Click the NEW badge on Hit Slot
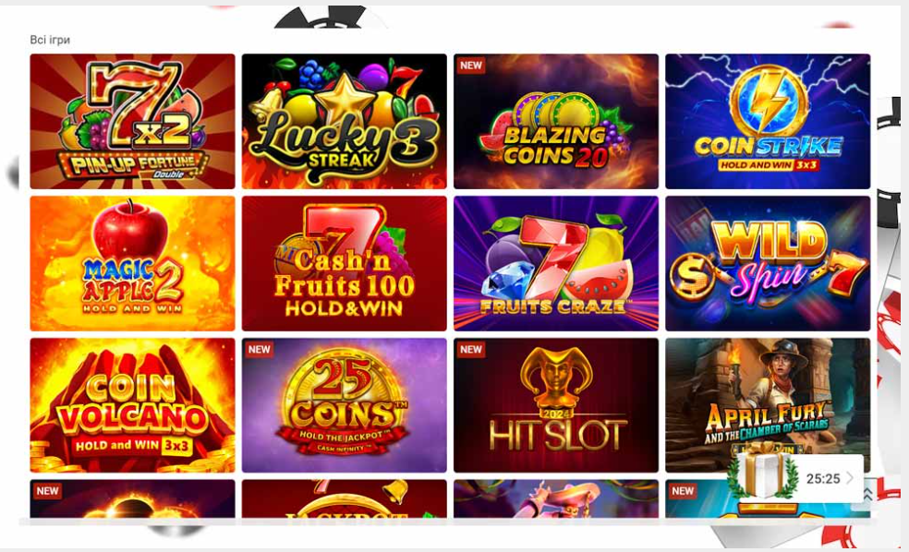The width and height of the screenshot is (909, 552). pos(471,349)
